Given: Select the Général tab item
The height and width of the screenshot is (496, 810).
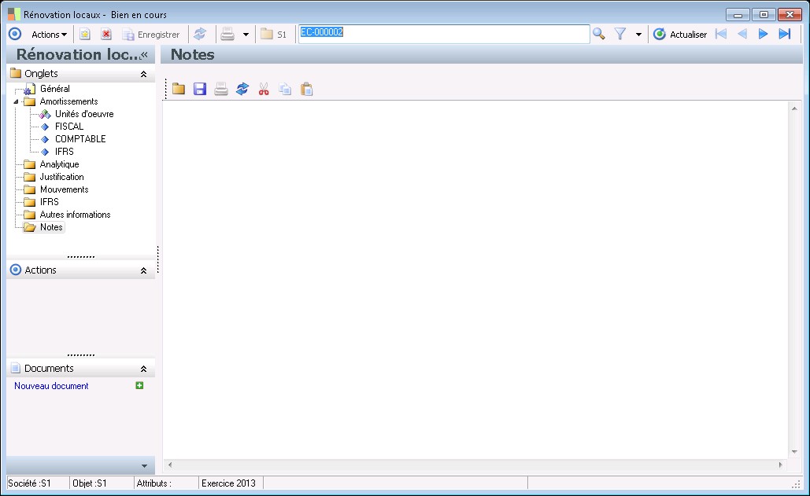Looking at the screenshot, I should click(55, 89).
